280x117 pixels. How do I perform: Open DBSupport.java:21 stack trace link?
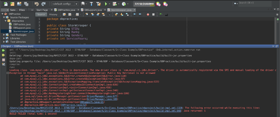(92, 102)
